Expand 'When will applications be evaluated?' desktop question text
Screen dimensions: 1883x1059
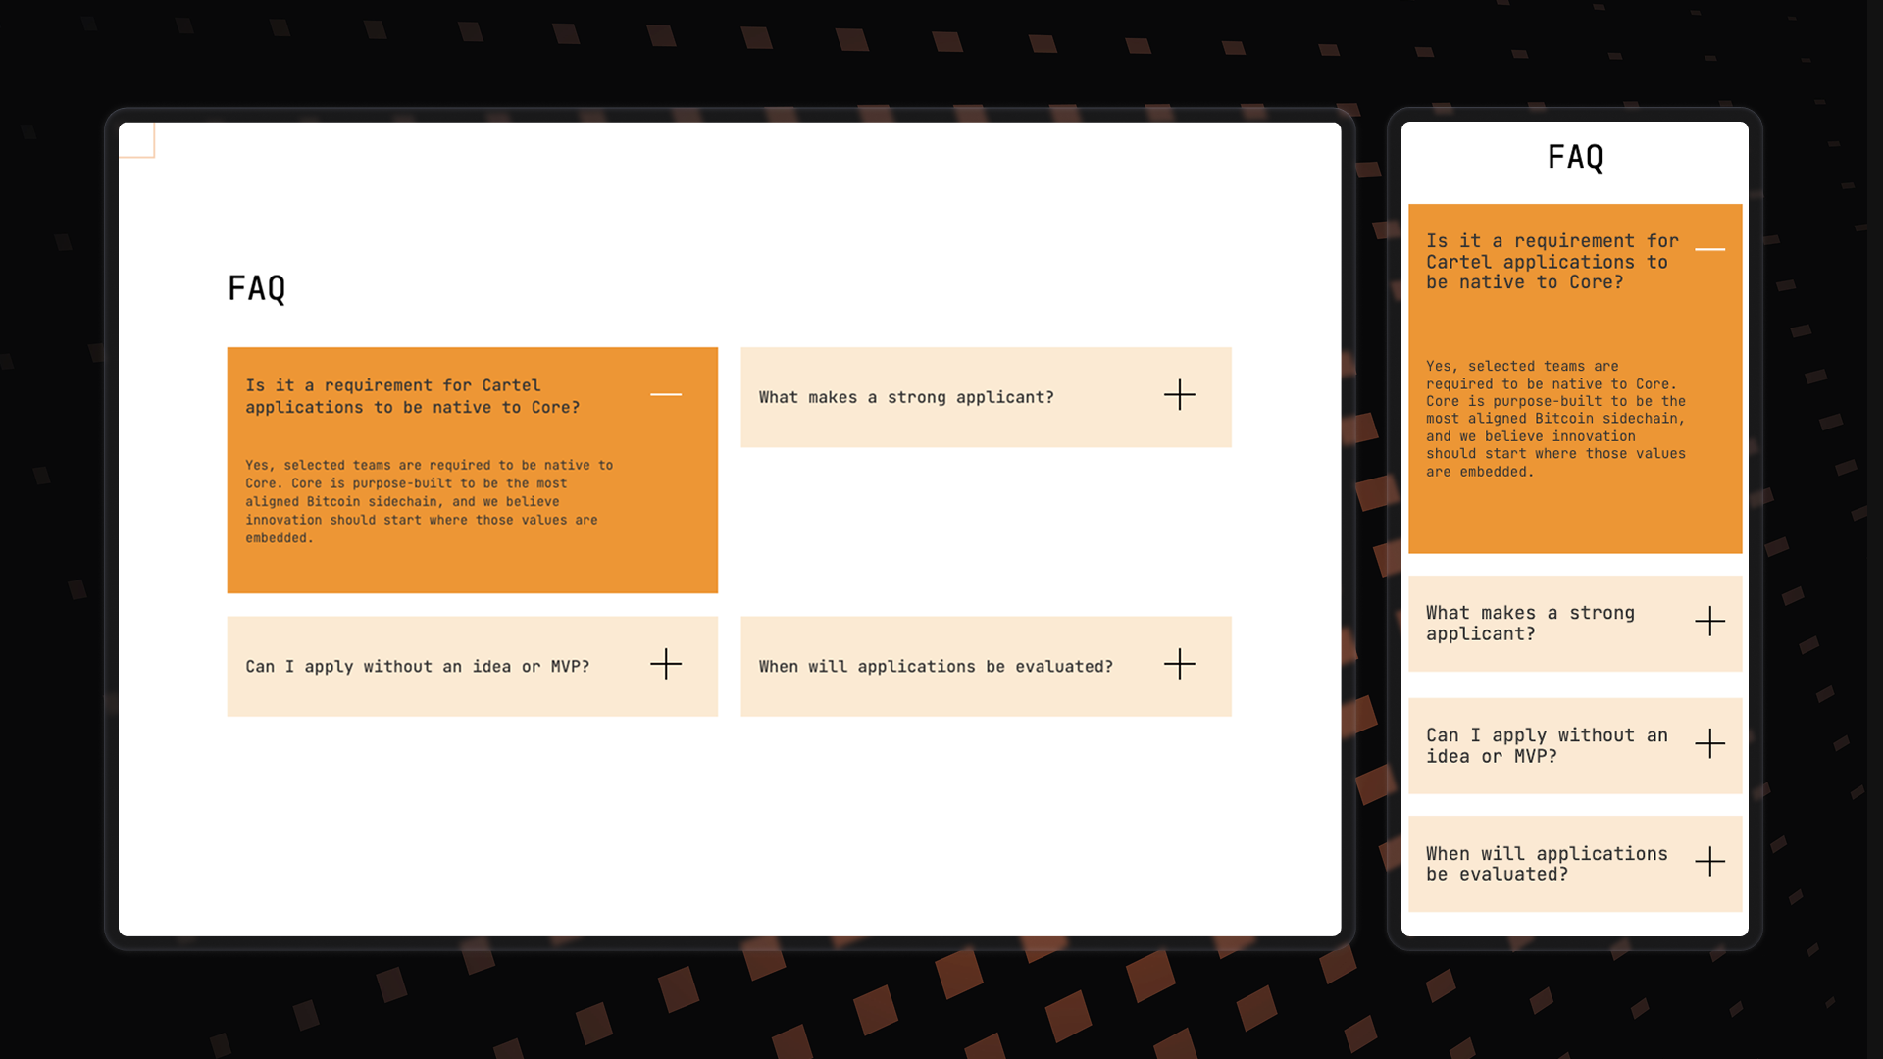tap(935, 667)
